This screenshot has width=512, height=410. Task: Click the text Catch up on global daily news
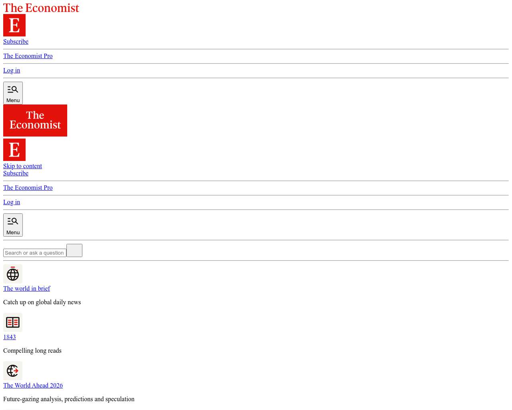[x=42, y=302]
